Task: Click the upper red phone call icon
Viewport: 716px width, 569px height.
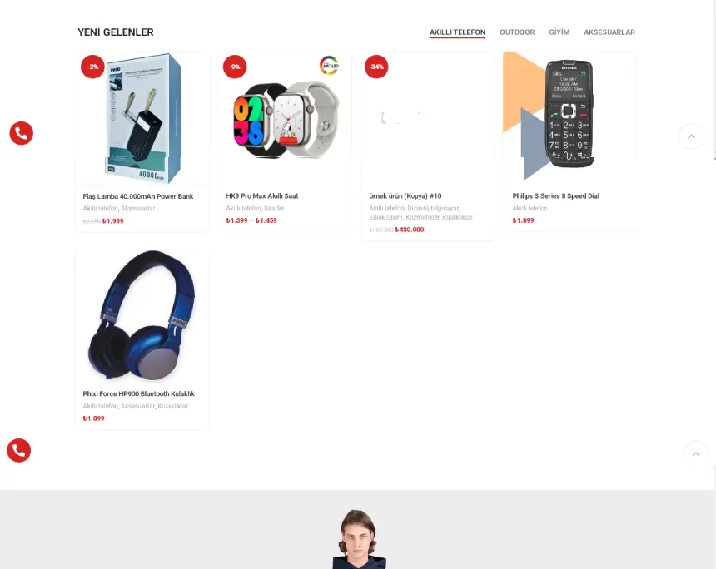Action: pos(22,133)
